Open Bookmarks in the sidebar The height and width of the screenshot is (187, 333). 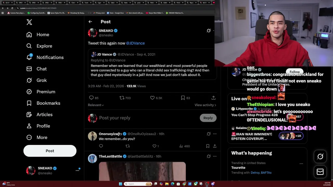click(43, 103)
